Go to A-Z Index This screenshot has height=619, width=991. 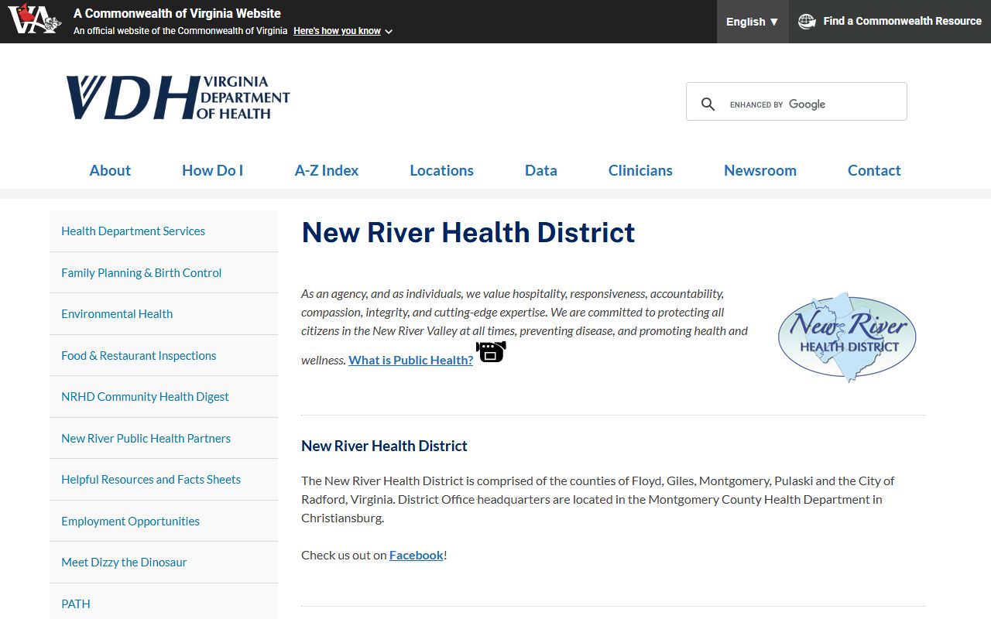coord(327,170)
